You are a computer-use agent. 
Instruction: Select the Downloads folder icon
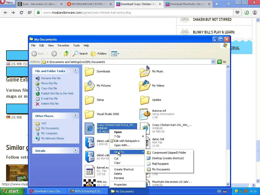pyautogui.click(x=89, y=71)
